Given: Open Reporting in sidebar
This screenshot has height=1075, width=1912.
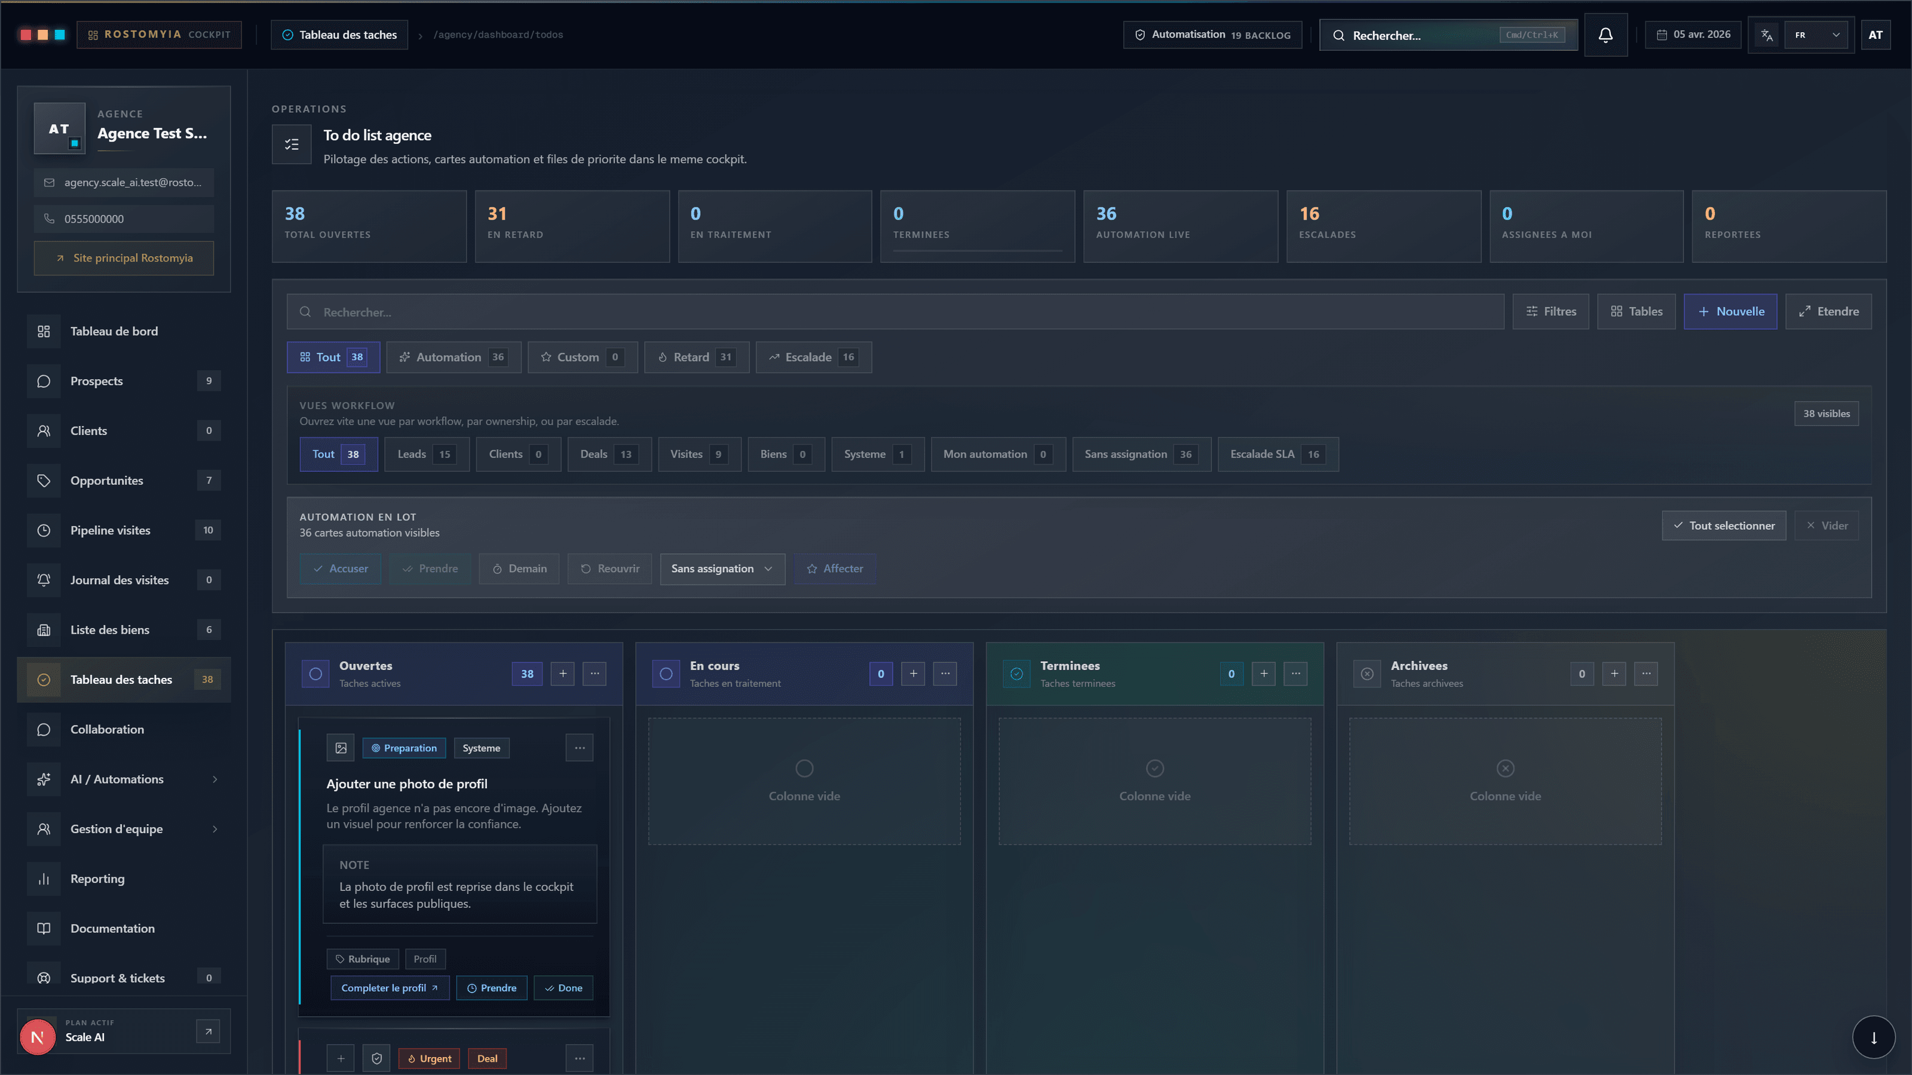Looking at the screenshot, I should click(x=125, y=879).
